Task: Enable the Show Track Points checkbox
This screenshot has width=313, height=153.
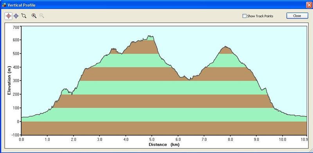Action: [244, 16]
